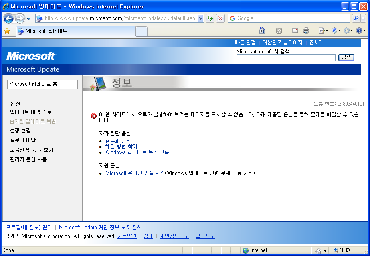
Task: Open sidebar 질문과 대답 item
Action: pos(23,140)
